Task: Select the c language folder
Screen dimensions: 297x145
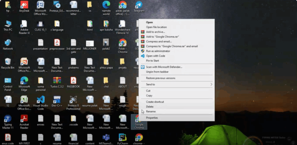Action: click(57, 26)
